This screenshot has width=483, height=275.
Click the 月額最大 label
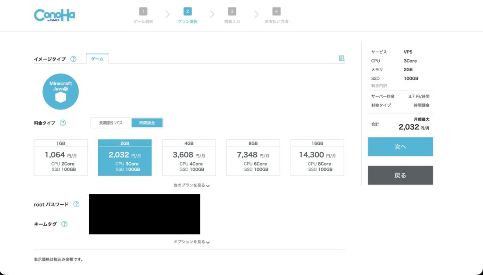[422, 119]
